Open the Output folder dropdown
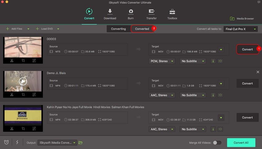Viewport: 262px width, 149px height. 57,143
